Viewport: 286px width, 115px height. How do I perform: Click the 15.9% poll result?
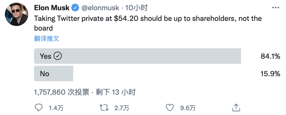pyautogui.click(x=270, y=73)
